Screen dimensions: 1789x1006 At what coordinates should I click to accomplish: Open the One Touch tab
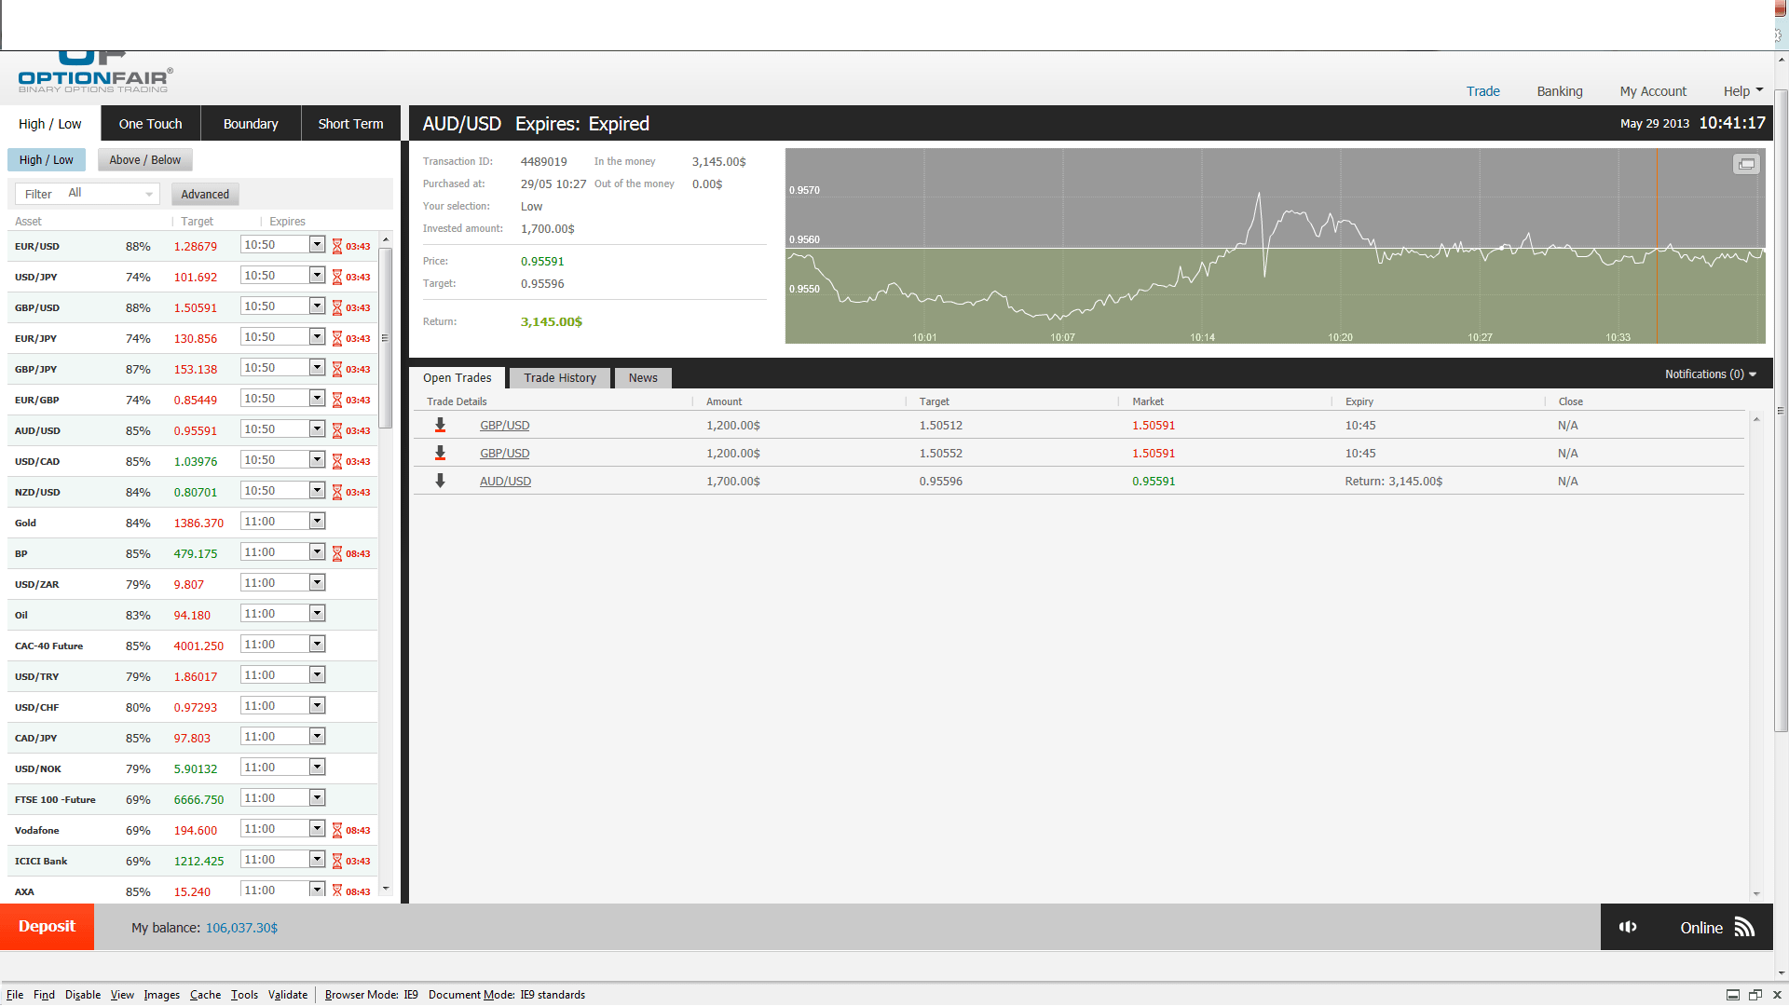(150, 124)
